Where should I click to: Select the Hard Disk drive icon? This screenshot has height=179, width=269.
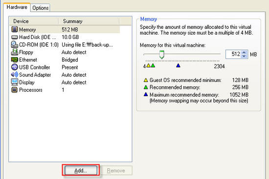tap(14, 37)
